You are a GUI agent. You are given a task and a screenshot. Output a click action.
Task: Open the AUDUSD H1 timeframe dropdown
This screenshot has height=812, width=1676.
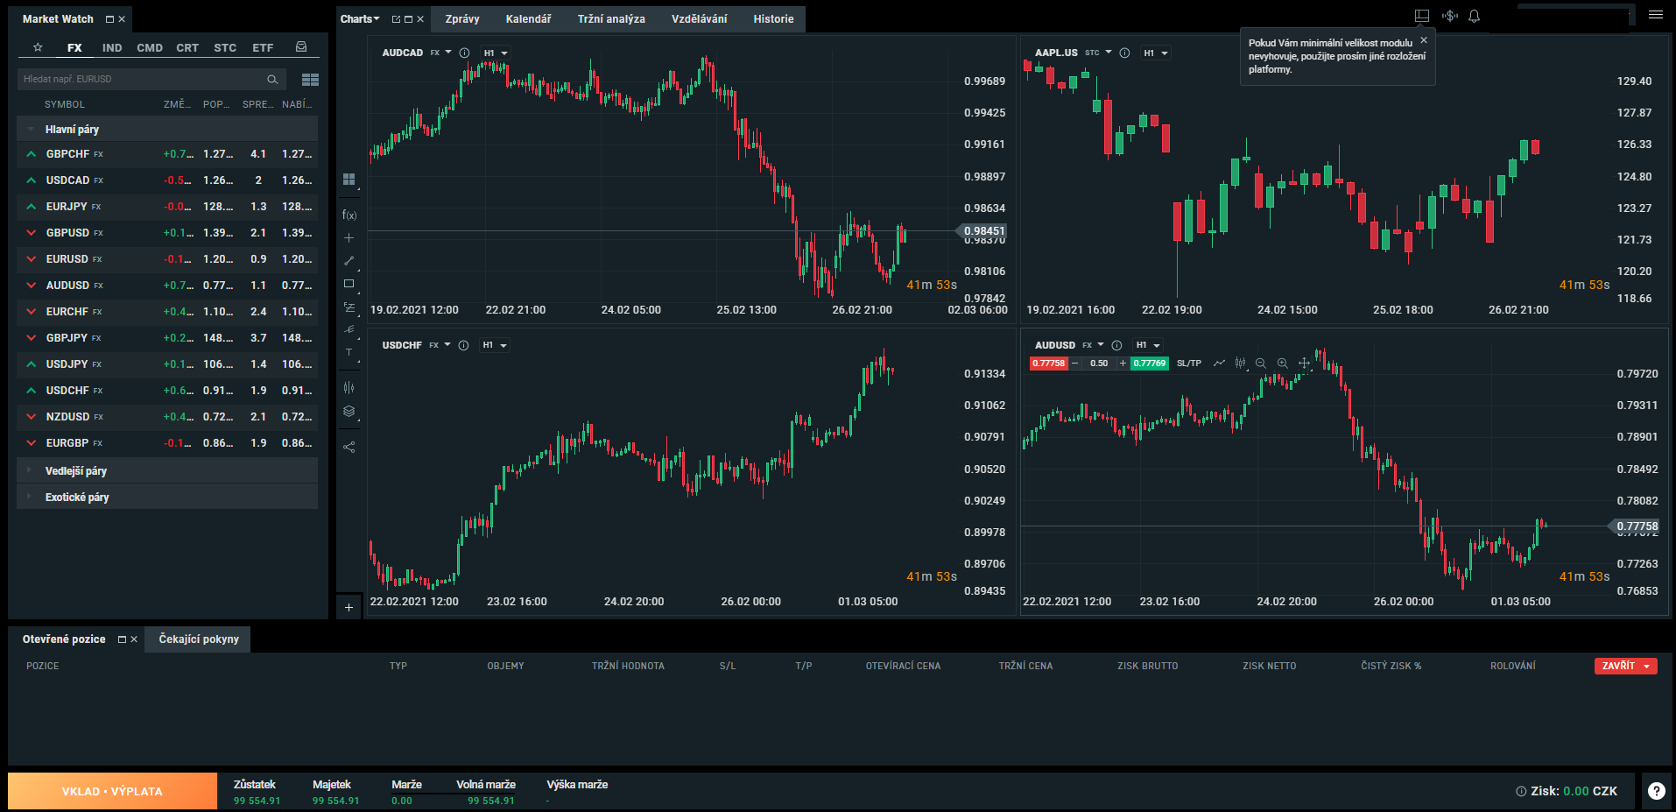(x=1148, y=345)
